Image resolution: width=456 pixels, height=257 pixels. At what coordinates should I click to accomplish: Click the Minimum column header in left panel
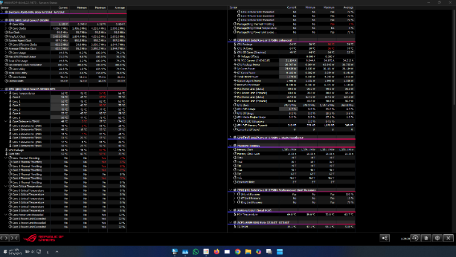click(79, 8)
